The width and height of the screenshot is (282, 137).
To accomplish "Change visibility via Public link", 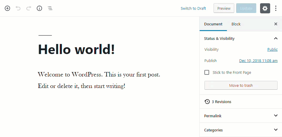I will (x=273, y=50).
